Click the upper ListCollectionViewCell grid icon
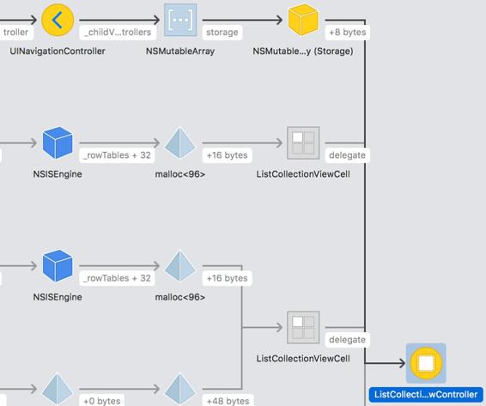Viewport: 486px width, 406px height. (x=303, y=142)
